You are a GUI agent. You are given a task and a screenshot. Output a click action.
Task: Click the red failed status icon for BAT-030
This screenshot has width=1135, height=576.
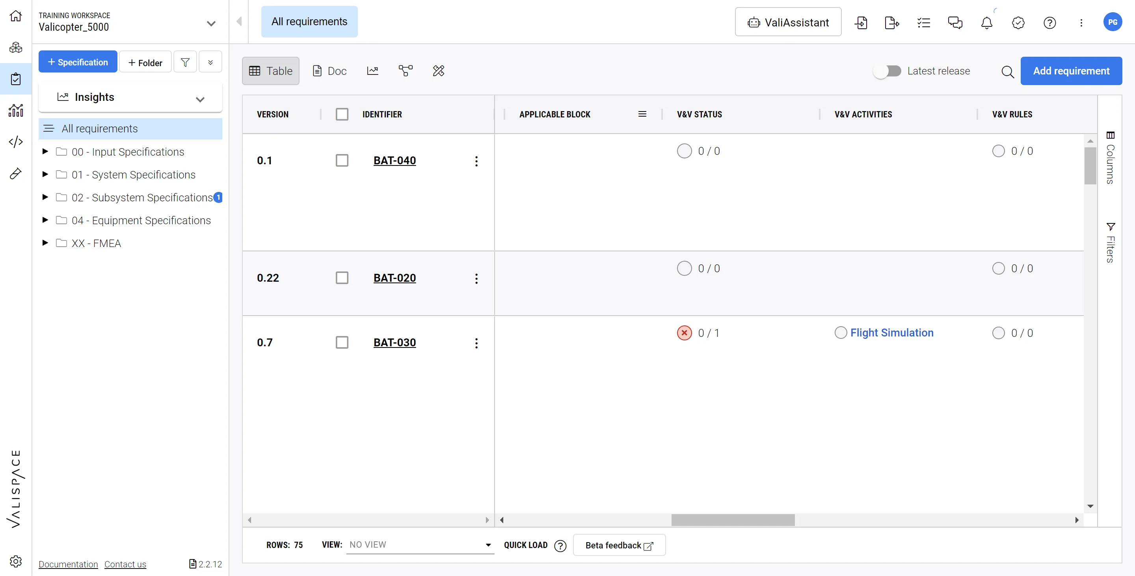[x=684, y=333]
